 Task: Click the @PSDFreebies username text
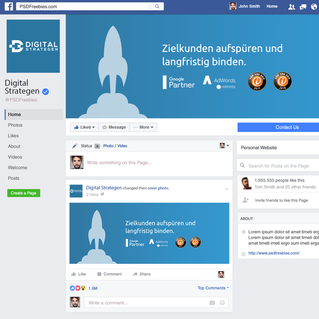21,100
